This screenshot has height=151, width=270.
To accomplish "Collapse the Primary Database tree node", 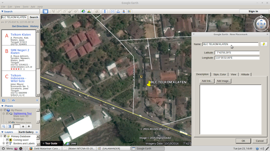I will click(x=1, y=136).
